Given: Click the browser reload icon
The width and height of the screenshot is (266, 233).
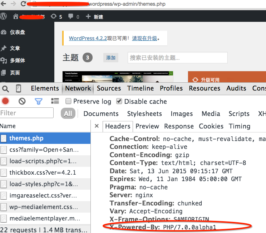Looking at the screenshot, I should [24, 4].
